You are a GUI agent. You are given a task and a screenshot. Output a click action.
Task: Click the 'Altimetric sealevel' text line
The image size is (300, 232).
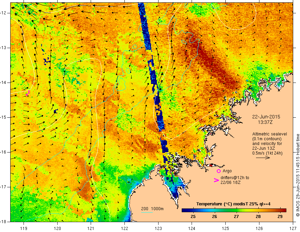270,134
